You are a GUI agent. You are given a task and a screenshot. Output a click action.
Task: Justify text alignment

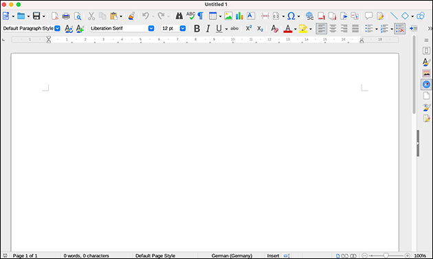355,28
